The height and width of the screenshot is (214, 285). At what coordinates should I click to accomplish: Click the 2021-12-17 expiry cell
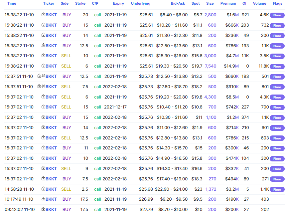115,107
